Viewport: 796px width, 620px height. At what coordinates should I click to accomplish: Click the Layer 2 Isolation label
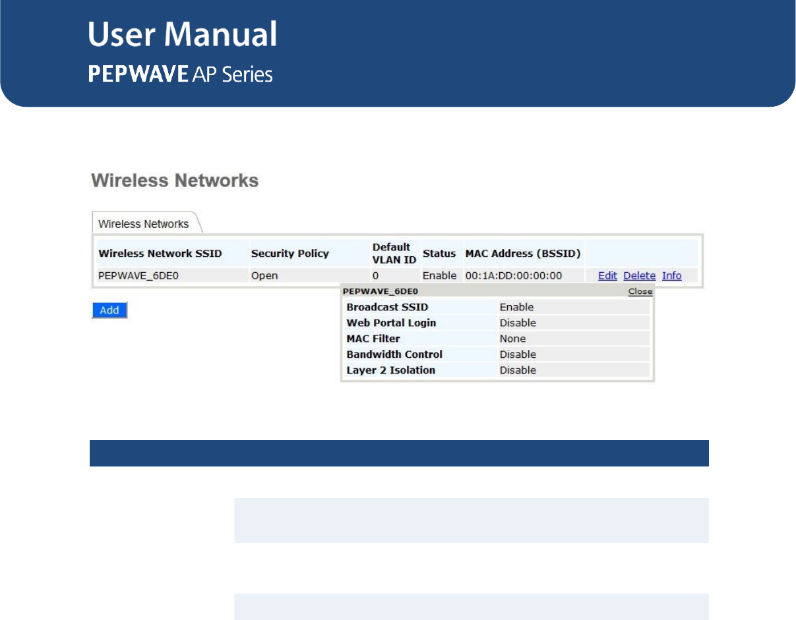click(x=391, y=370)
